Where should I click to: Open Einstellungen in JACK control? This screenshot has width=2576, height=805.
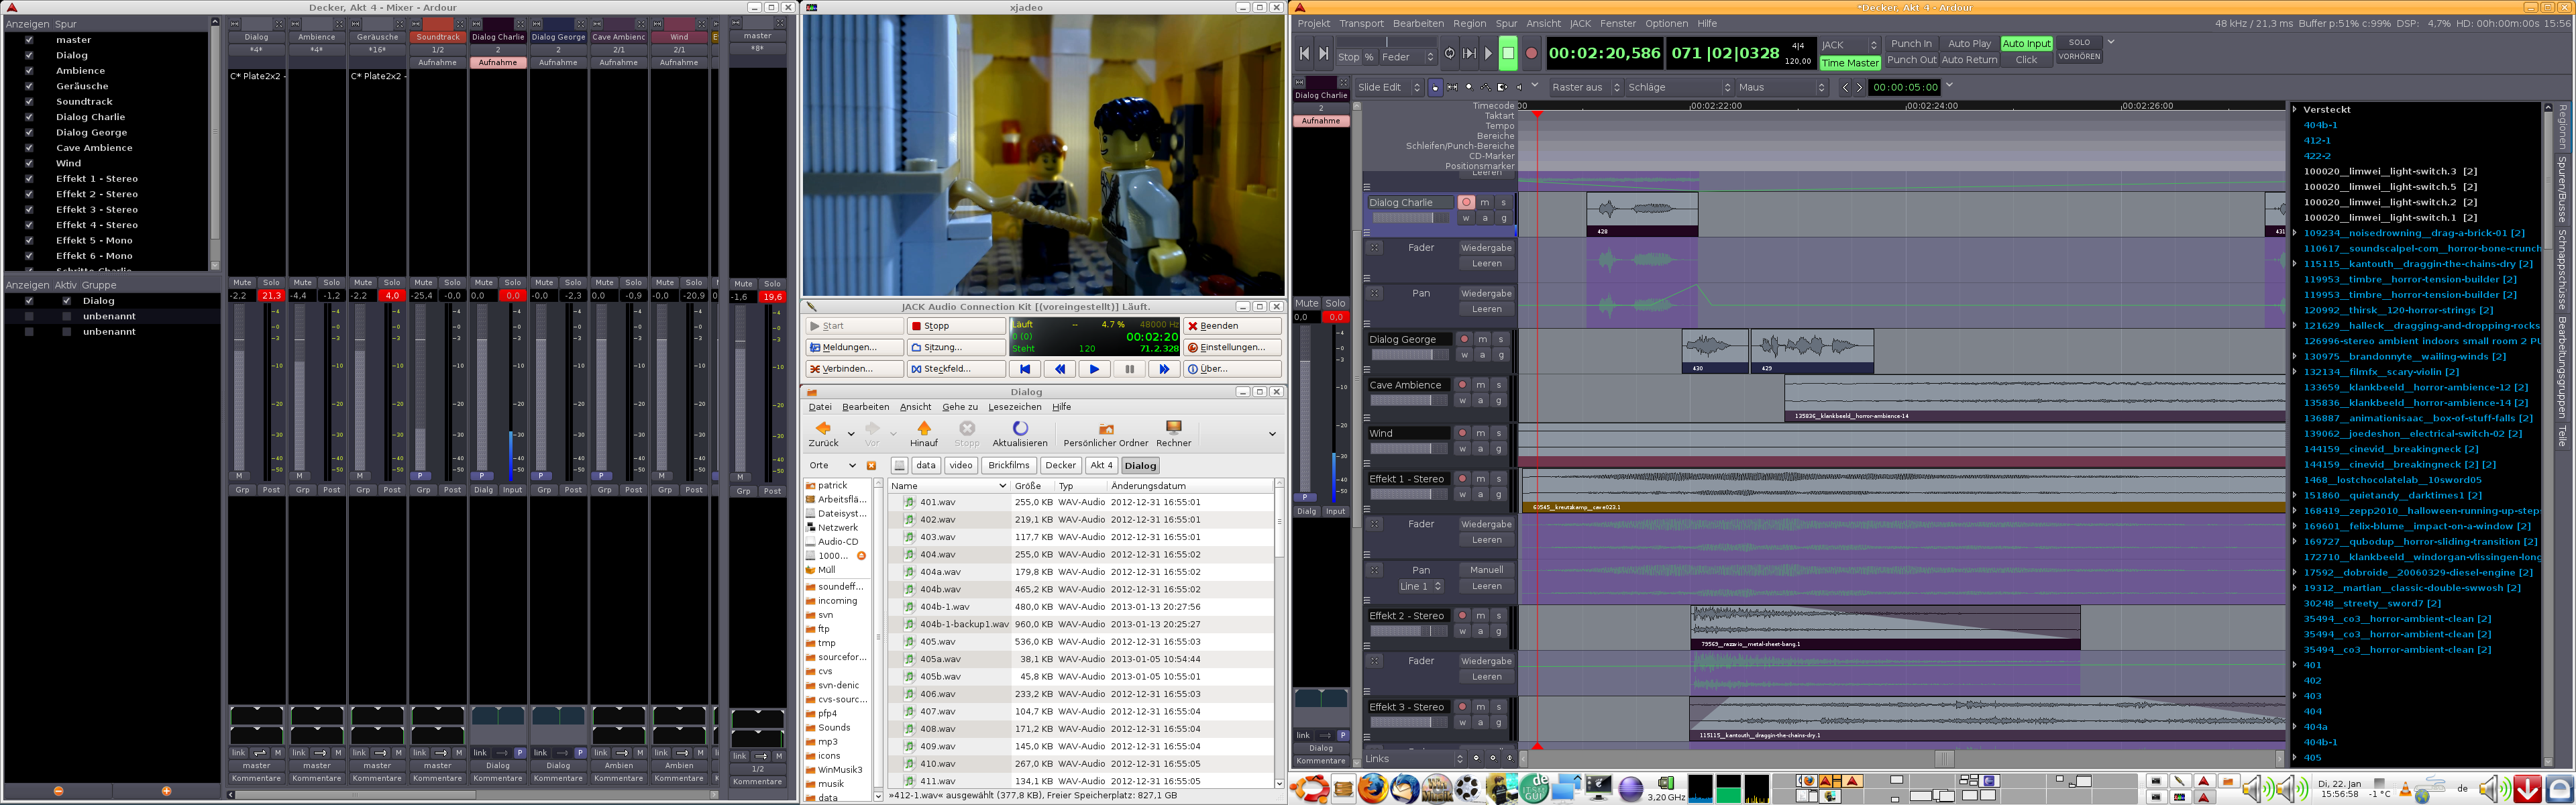1232,347
